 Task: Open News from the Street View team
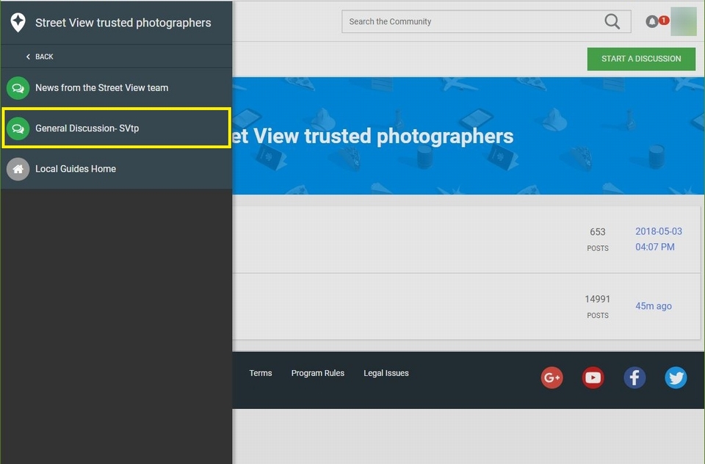click(x=117, y=88)
